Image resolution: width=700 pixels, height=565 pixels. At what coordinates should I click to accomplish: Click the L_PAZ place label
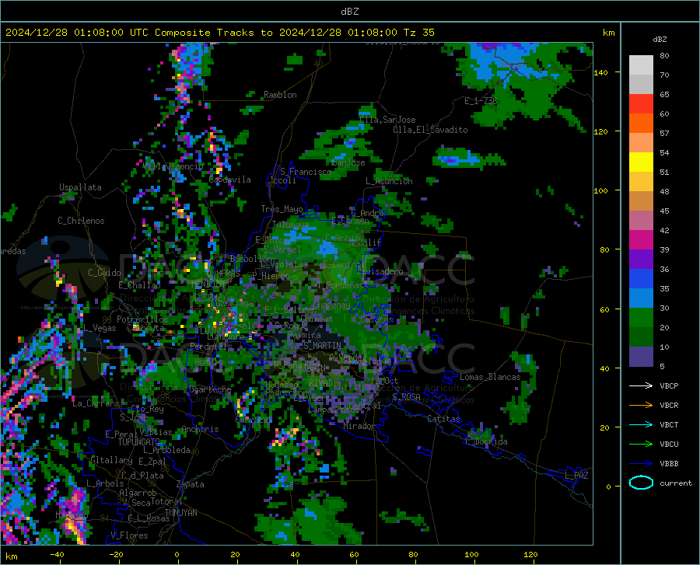point(576,476)
